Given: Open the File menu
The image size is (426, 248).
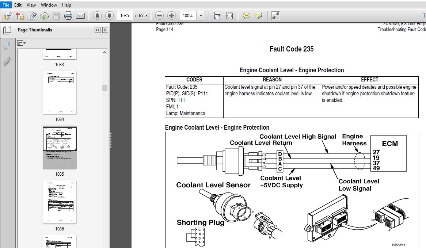Looking at the screenshot, I should pos(6,5).
